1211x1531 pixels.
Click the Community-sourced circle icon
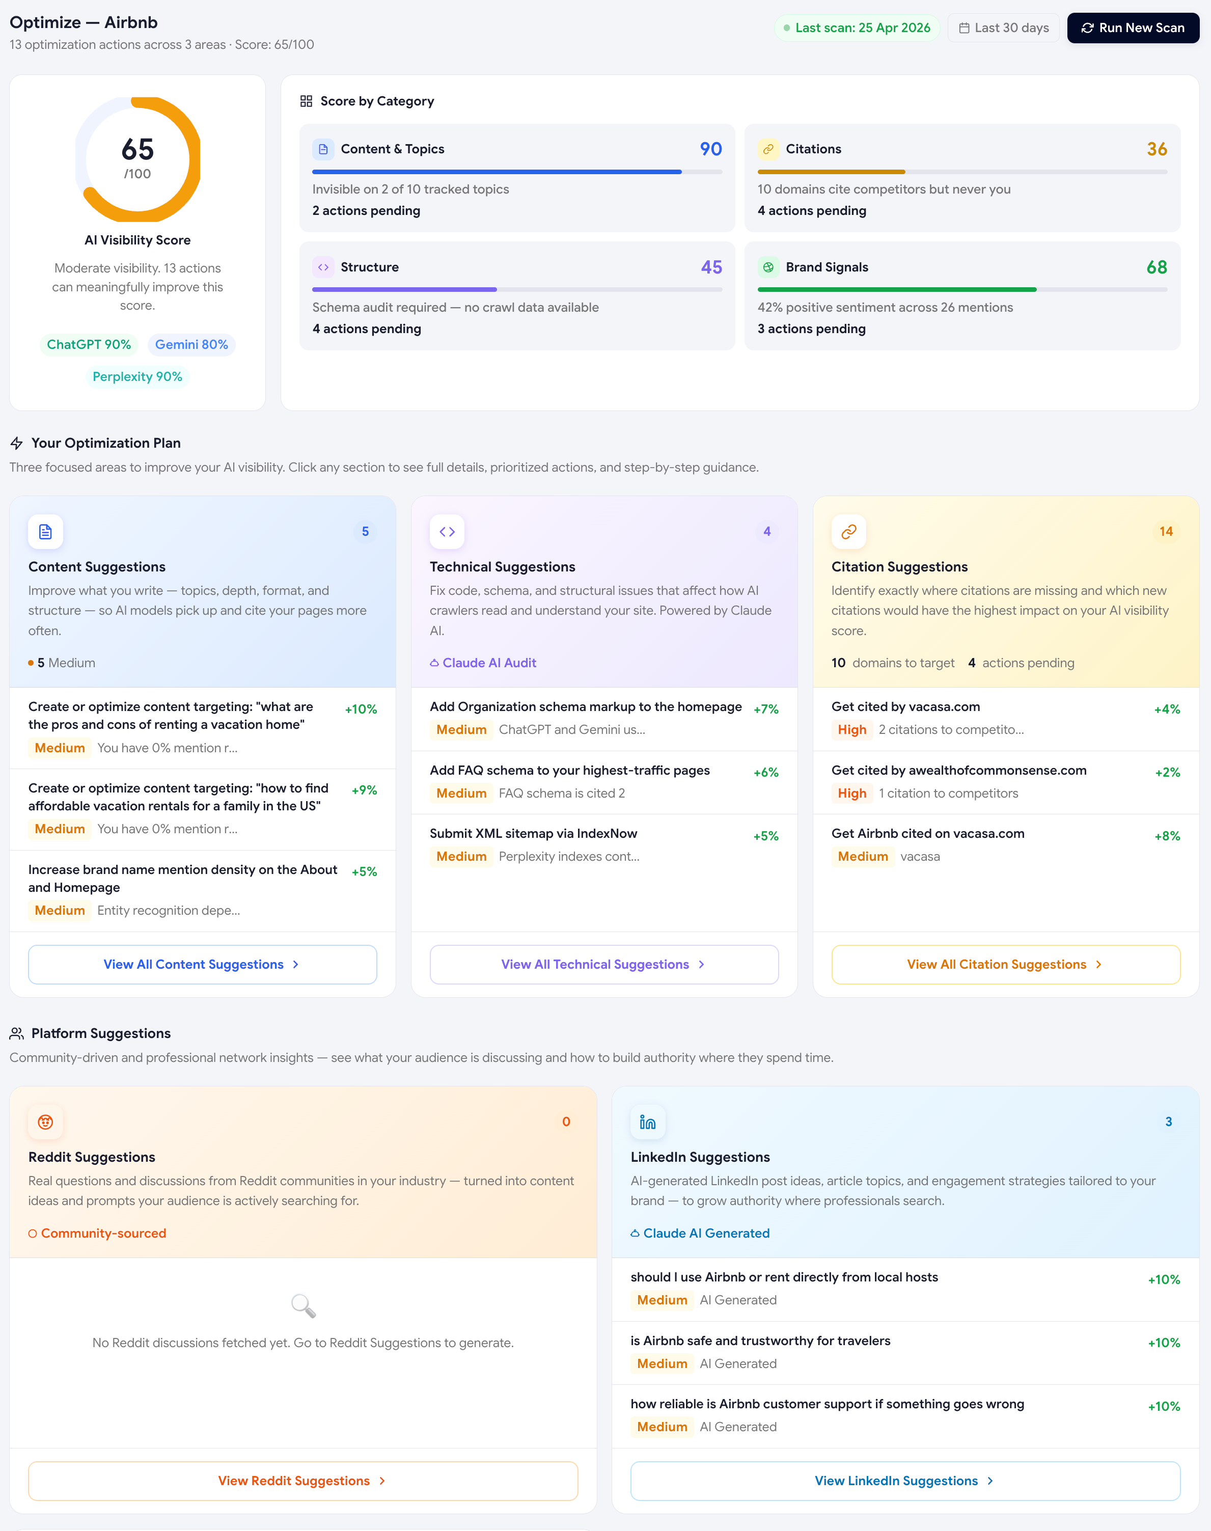[33, 1234]
